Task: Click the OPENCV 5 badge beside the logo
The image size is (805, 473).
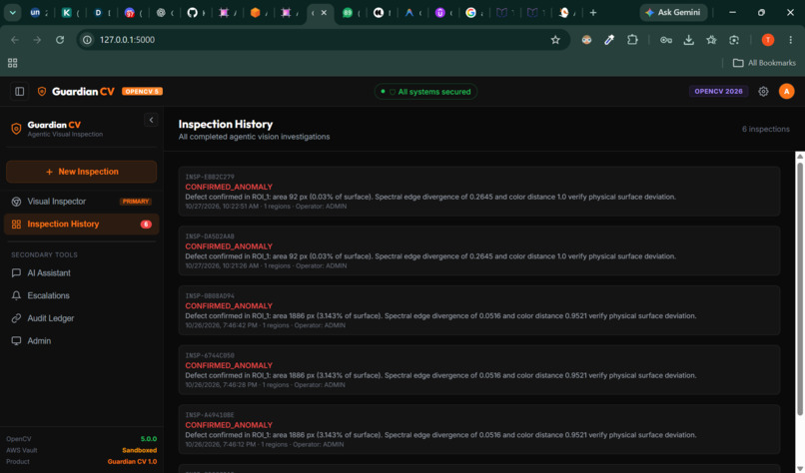Action: 142,92
